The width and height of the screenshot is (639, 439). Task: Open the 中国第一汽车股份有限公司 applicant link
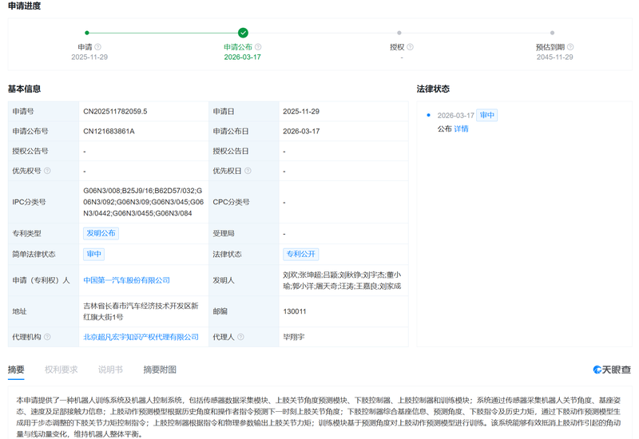[x=126, y=280]
